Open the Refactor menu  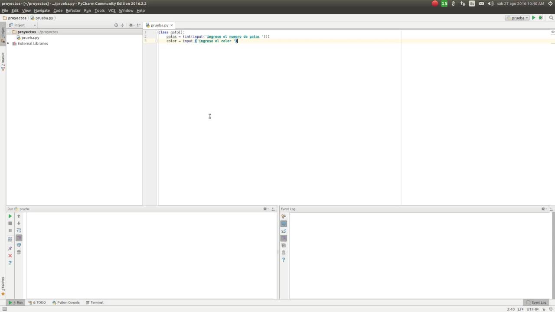pos(73,10)
